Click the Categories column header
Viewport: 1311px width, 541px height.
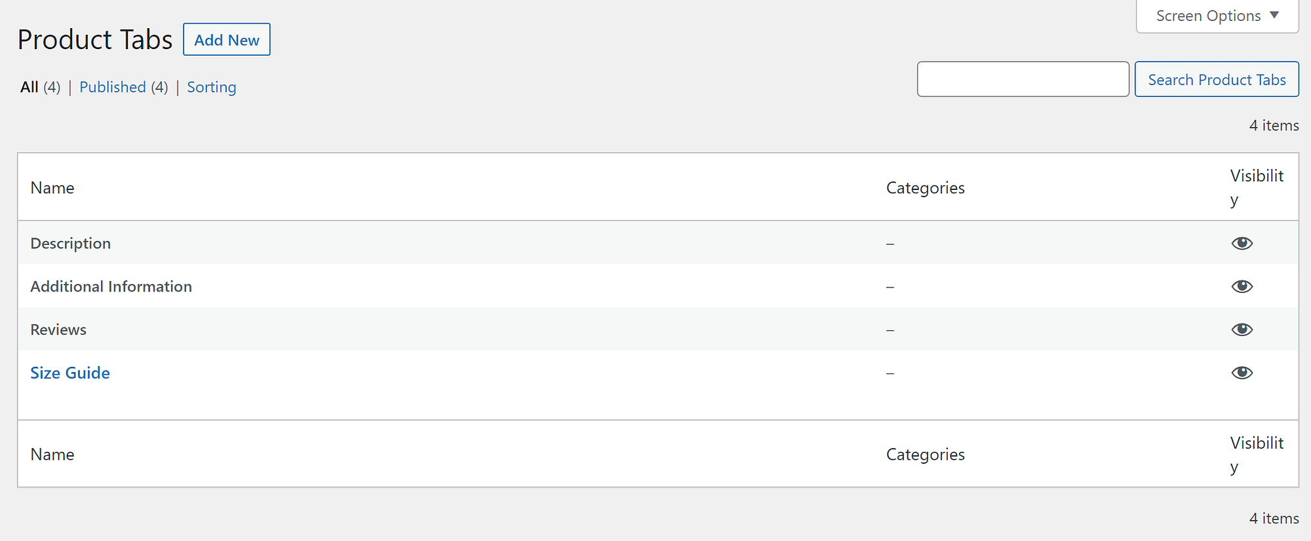pos(926,187)
